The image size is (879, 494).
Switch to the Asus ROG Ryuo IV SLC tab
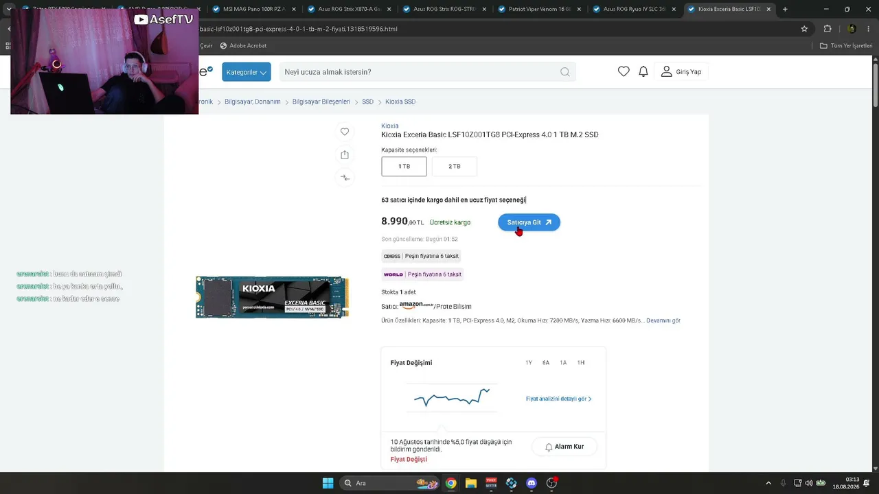click(635, 9)
